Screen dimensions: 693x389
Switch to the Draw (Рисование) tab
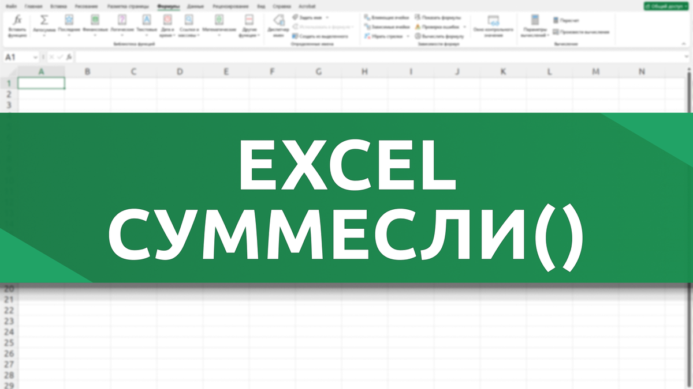point(85,5)
